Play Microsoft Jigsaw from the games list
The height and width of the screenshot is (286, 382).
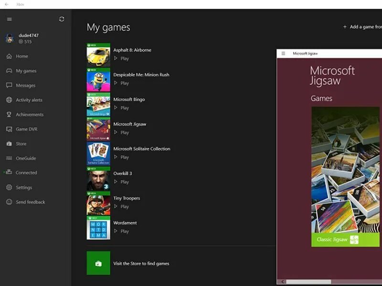[121, 133]
